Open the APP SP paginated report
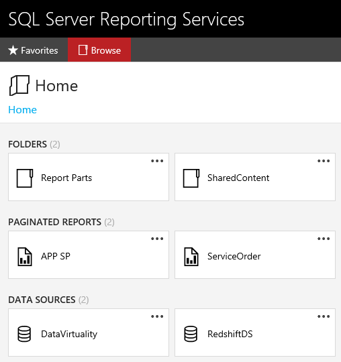The height and width of the screenshot is (362, 341). pyautogui.click(x=89, y=255)
